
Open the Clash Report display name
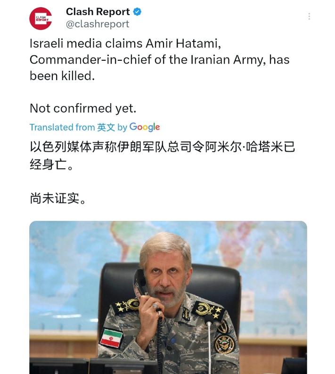point(98,12)
